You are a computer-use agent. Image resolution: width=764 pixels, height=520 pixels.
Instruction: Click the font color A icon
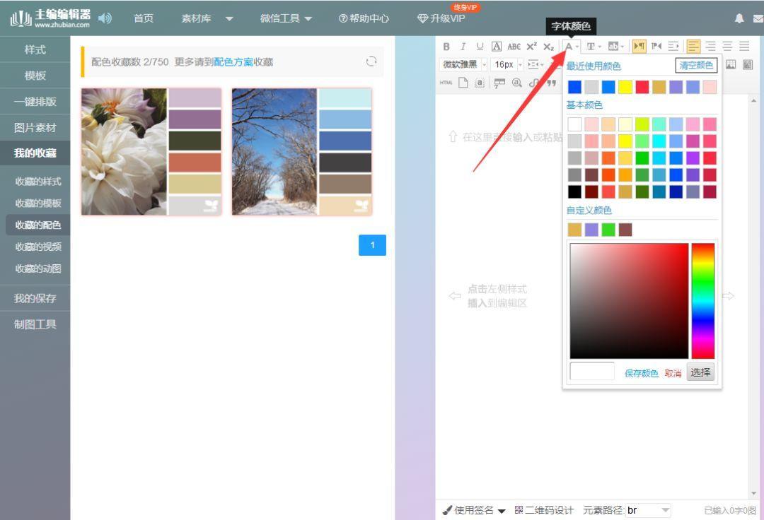(569, 47)
